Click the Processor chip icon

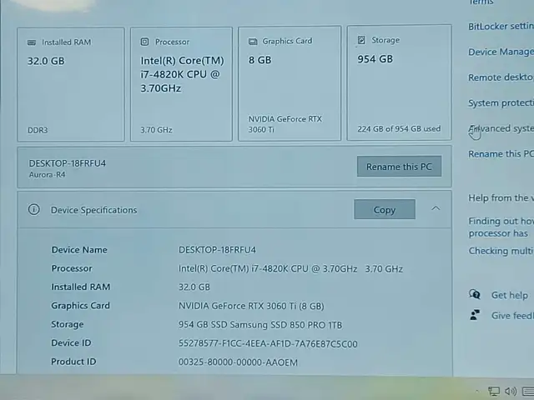click(x=145, y=42)
